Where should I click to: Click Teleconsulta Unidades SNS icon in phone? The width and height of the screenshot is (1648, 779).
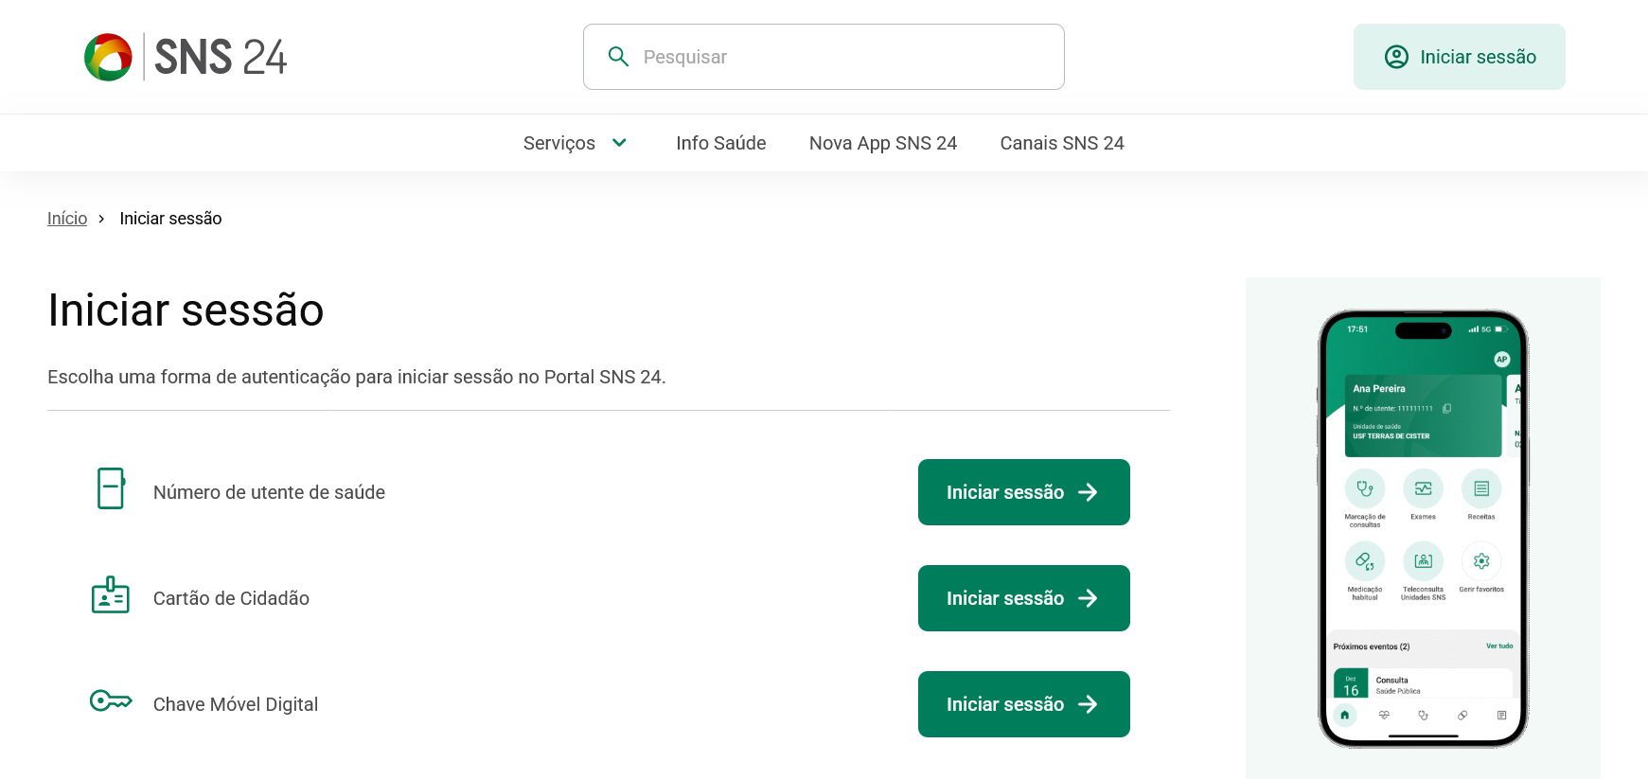coord(1423,561)
